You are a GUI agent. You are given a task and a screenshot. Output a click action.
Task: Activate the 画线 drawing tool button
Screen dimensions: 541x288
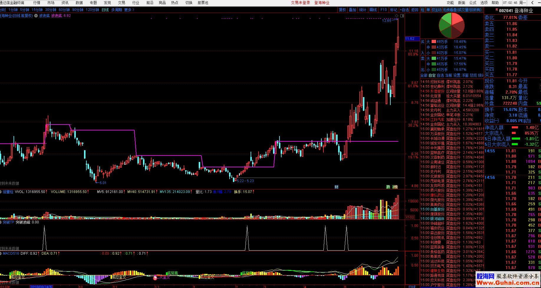(373, 10)
